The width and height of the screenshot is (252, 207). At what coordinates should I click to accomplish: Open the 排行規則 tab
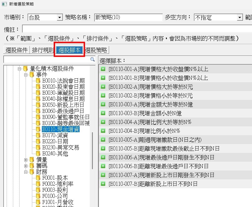click(x=43, y=50)
